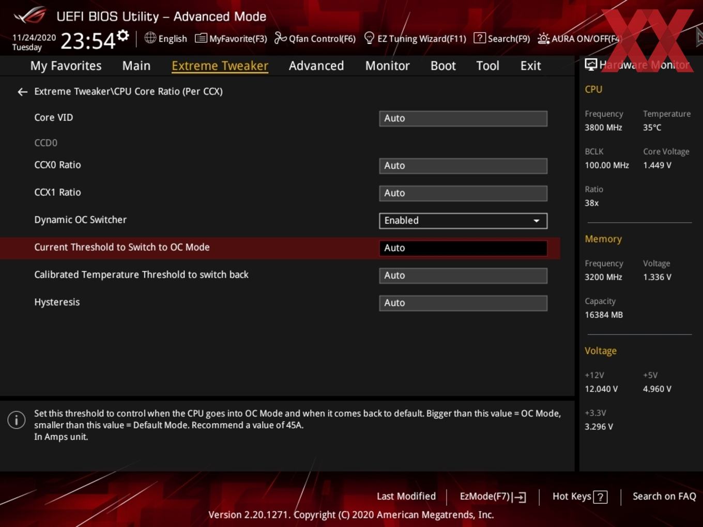Open the Tool tab
The width and height of the screenshot is (703, 527).
[x=487, y=66]
